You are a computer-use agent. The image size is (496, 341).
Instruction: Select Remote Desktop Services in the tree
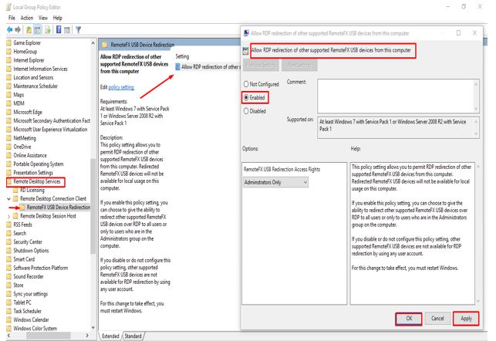[x=37, y=181]
